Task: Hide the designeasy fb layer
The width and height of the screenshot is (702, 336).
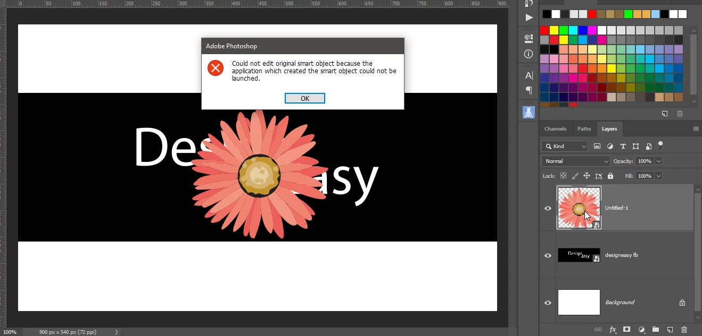Action: (548, 255)
